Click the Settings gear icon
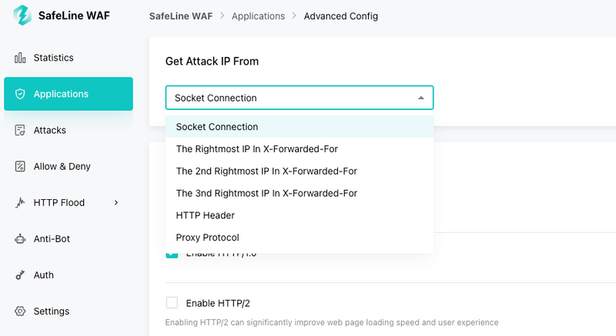The height and width of the screenshot is (336, 616). click(20, 311)
